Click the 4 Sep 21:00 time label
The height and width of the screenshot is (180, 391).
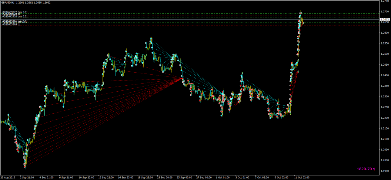point(47,178)
